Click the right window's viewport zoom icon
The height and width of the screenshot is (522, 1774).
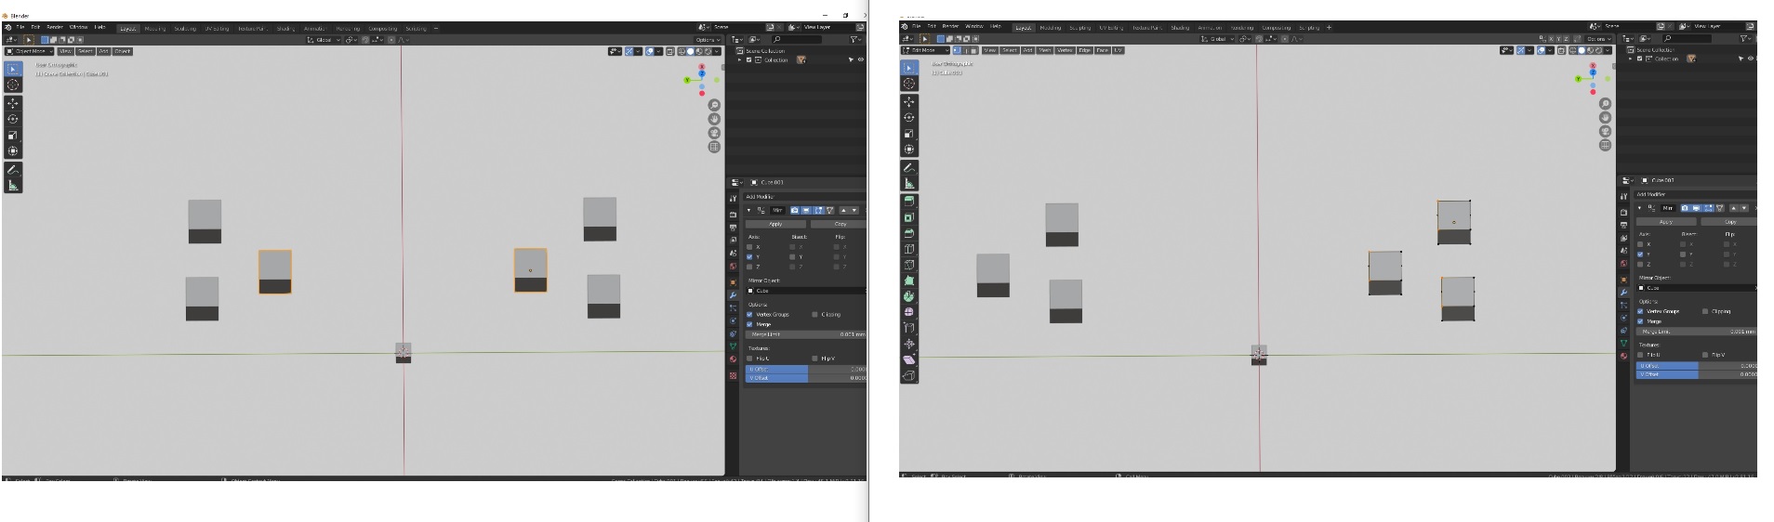(1605, 103)
